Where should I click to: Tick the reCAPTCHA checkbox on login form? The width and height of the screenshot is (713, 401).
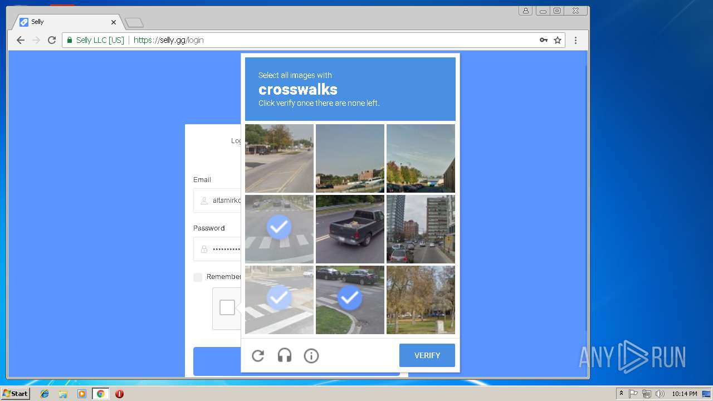click(x=227, y=307)
